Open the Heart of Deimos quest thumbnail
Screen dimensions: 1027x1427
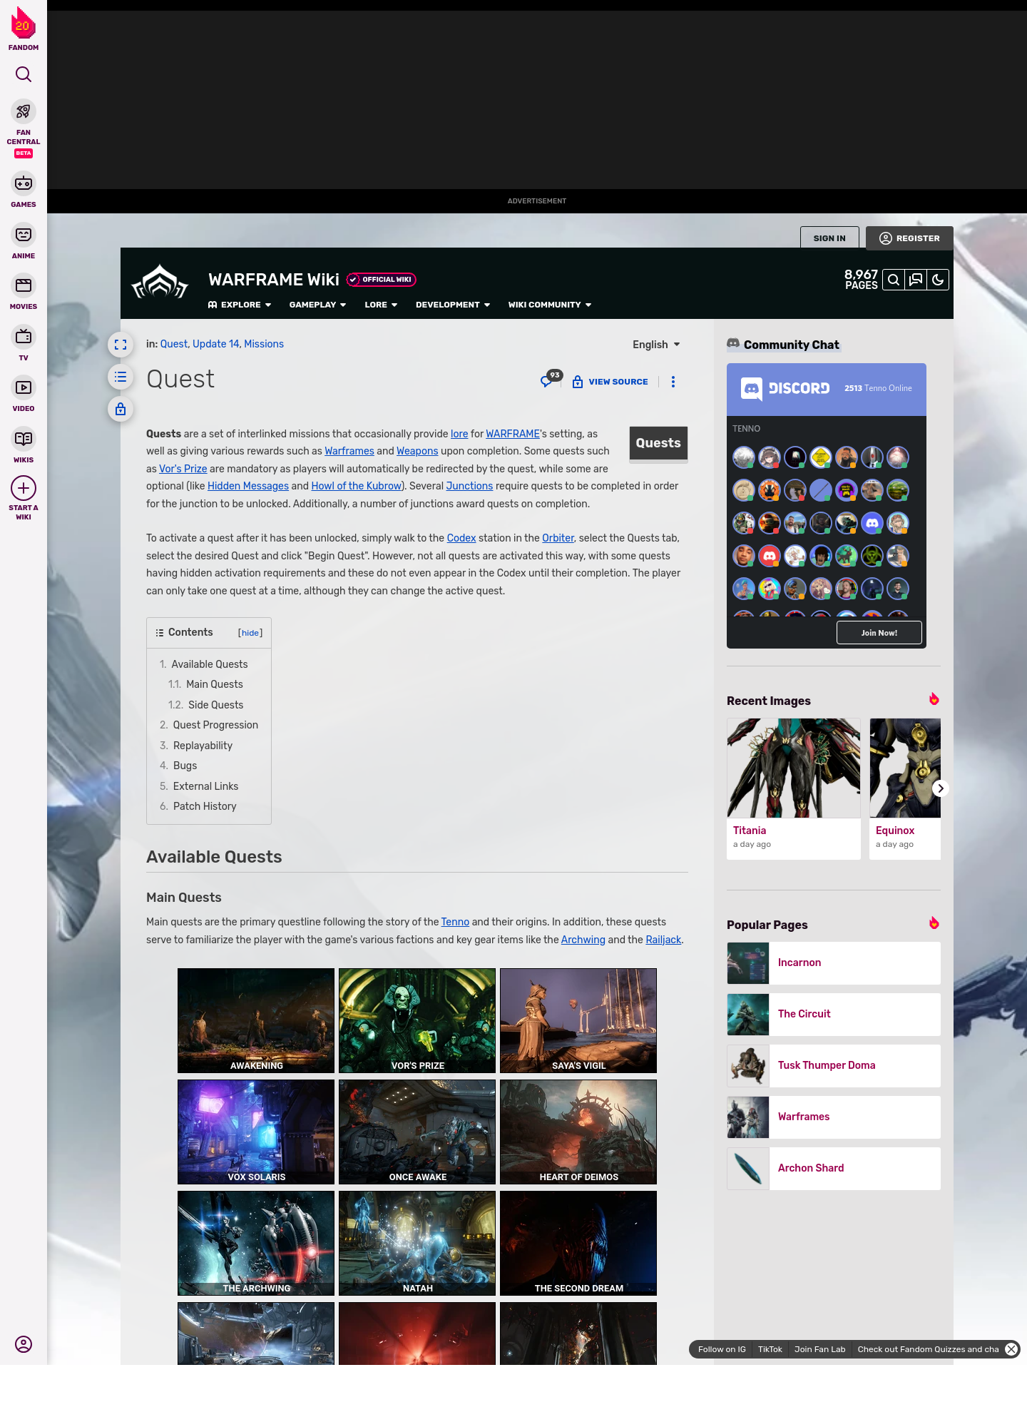coord(578,1132)
